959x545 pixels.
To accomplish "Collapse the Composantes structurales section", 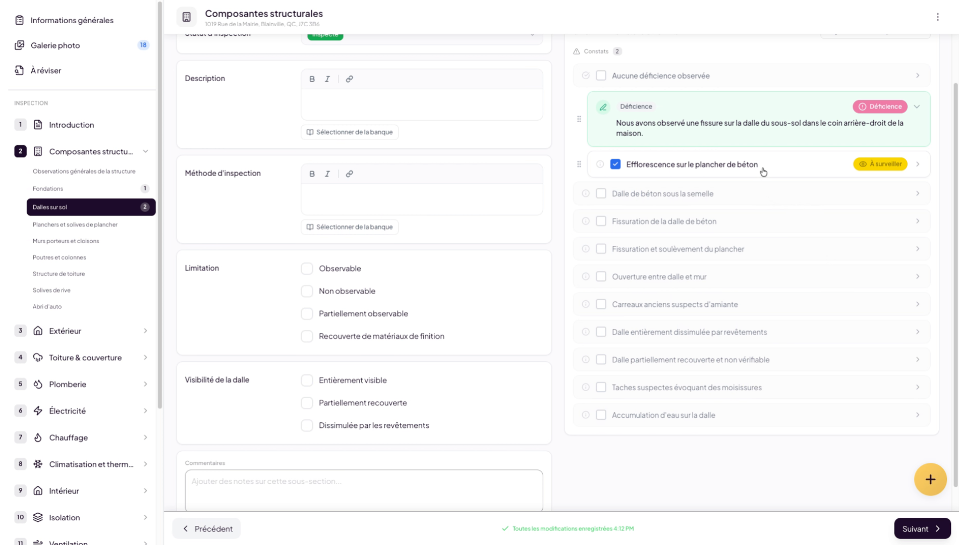I will tap(145, 151).
